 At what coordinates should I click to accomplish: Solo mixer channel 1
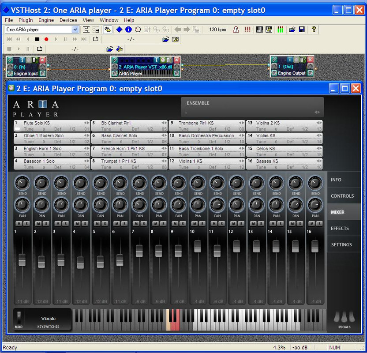pos(26,224)
